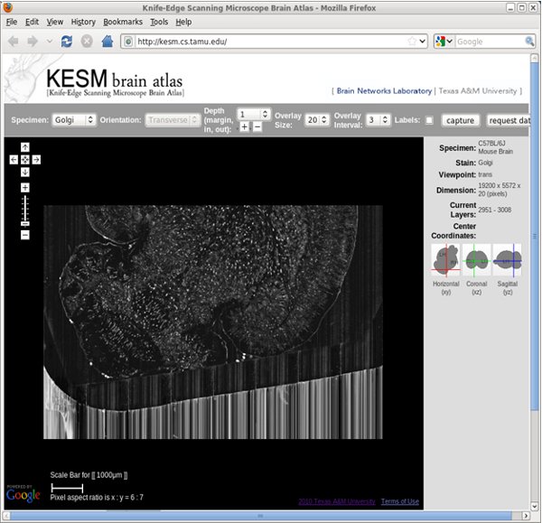Select the Coronal (xz) view thumbnail
This screenshot has height=523, width=542.
(x=476, y=261)
